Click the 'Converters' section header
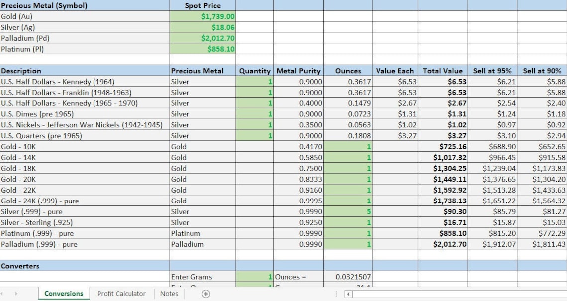The height and width of the screenshot is (301, 567). 85,266
